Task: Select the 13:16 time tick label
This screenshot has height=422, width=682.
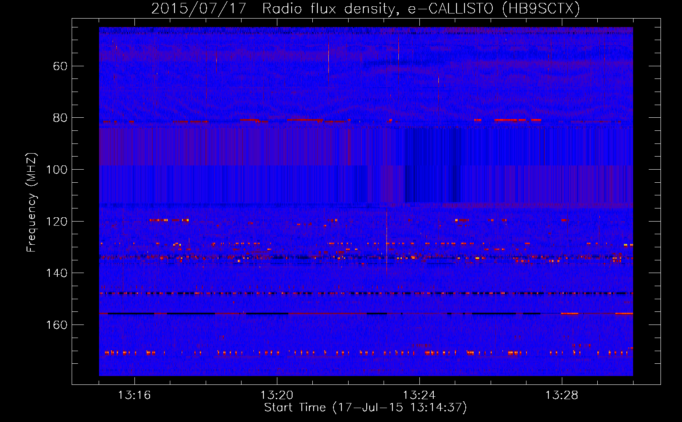Action: [x=134, y=395]
